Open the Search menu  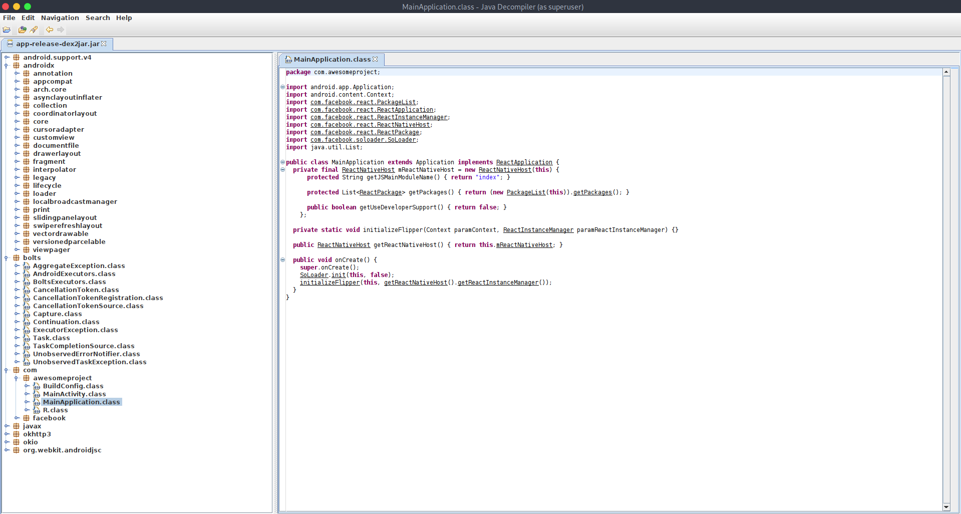98,18
